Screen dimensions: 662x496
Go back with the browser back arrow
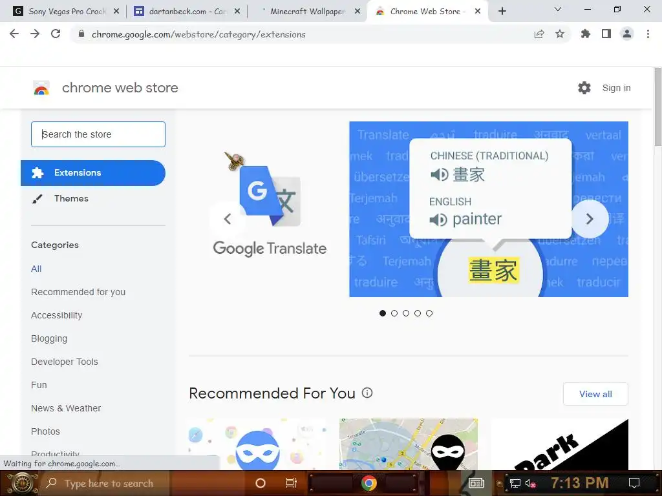[14, 34]
